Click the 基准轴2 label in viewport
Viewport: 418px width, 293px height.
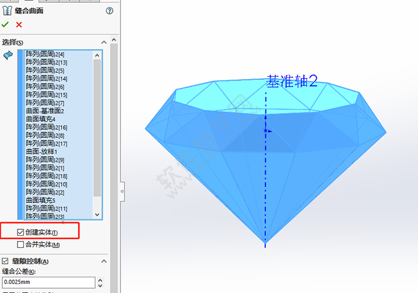point(292,81)
